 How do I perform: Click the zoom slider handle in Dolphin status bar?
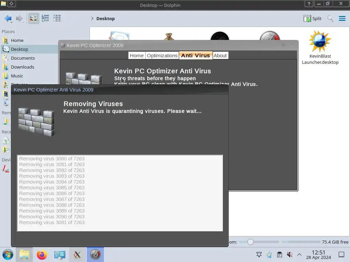251,242
